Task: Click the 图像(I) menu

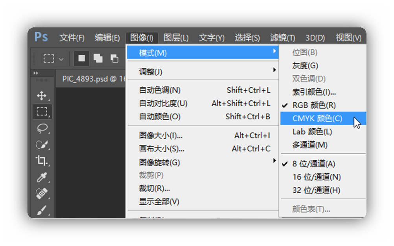Action: coord(142,38)
